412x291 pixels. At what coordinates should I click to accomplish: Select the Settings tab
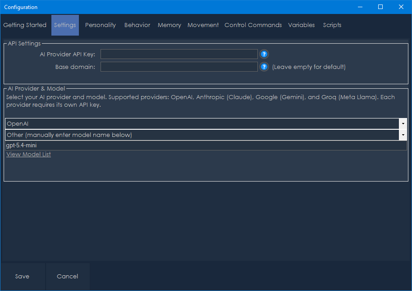(65, 25)
